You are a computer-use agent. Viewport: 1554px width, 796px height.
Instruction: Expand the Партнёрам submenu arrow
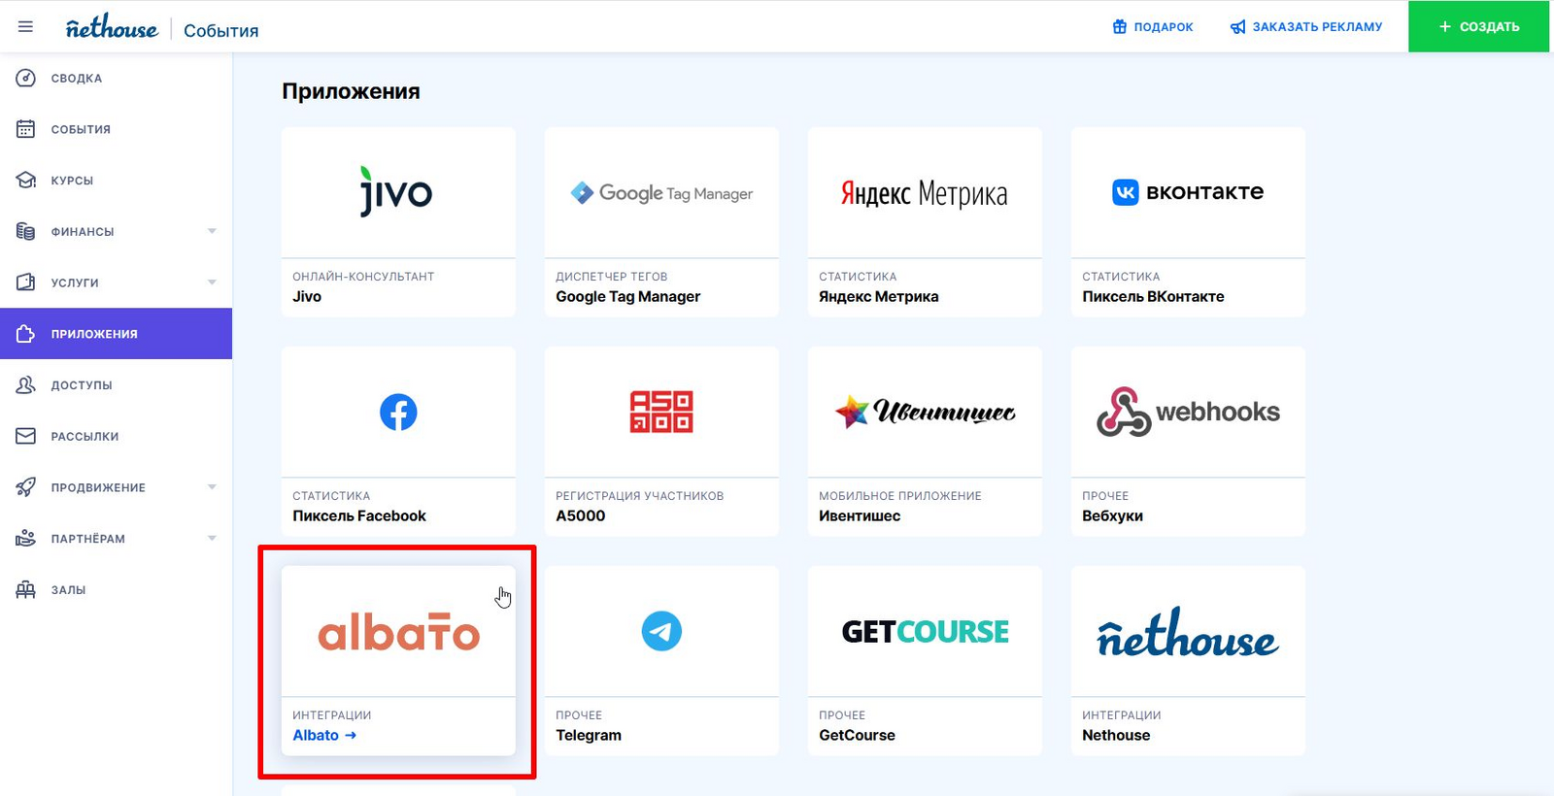coord(212,539)
